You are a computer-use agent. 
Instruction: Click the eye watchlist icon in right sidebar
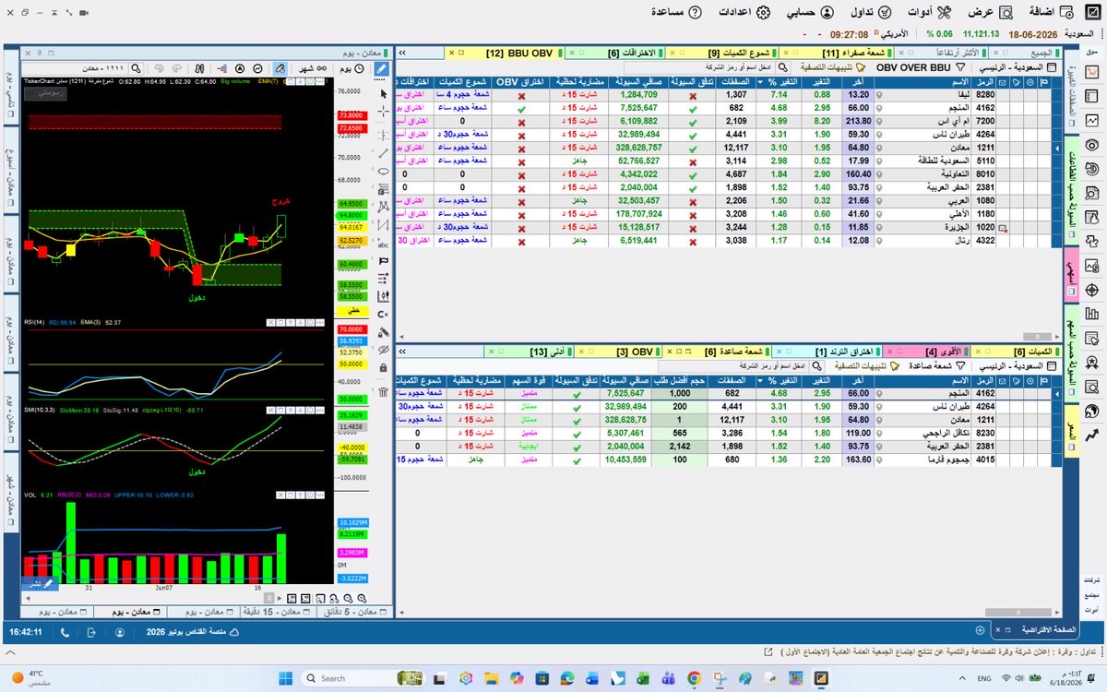pyautogui.click(x=1092, y=145)
